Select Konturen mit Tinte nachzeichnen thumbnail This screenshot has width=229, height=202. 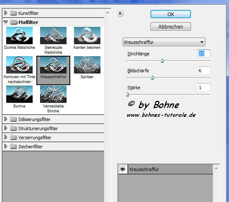pos(19,65)
